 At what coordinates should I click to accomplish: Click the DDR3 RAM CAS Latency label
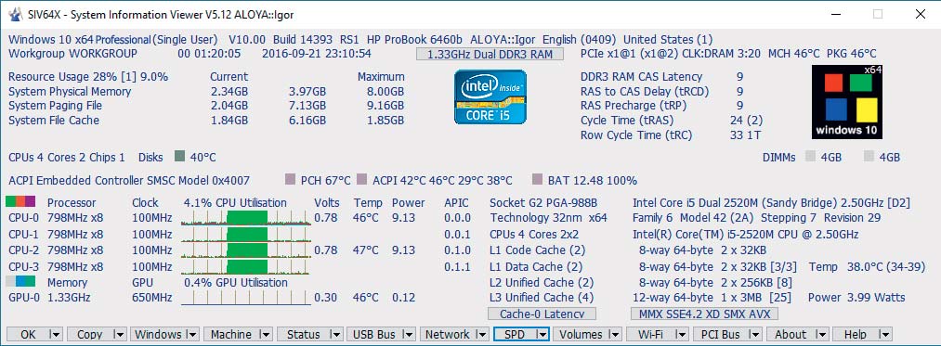pos(642,77)
